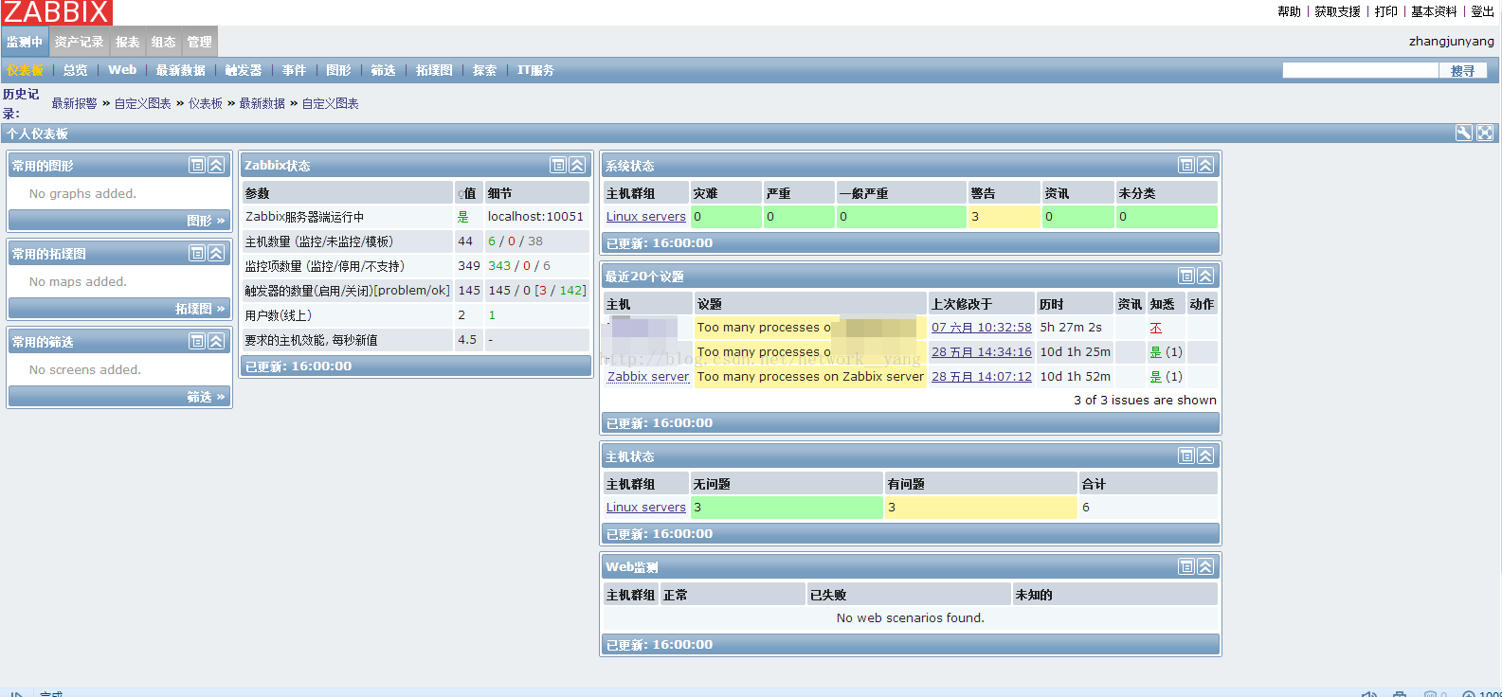Select 触发器 in submenu
The width and height of the screenshot is (1502, 697).
244,70
